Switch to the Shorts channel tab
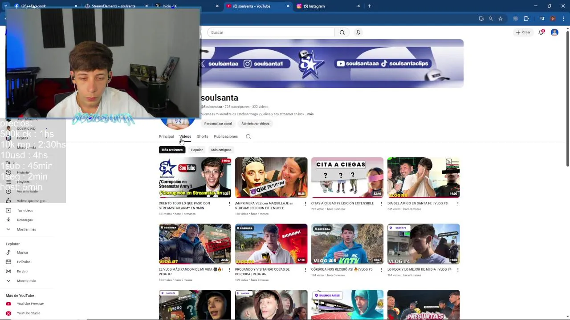Viewport: 570px width, 320px height. coord(203,136)
